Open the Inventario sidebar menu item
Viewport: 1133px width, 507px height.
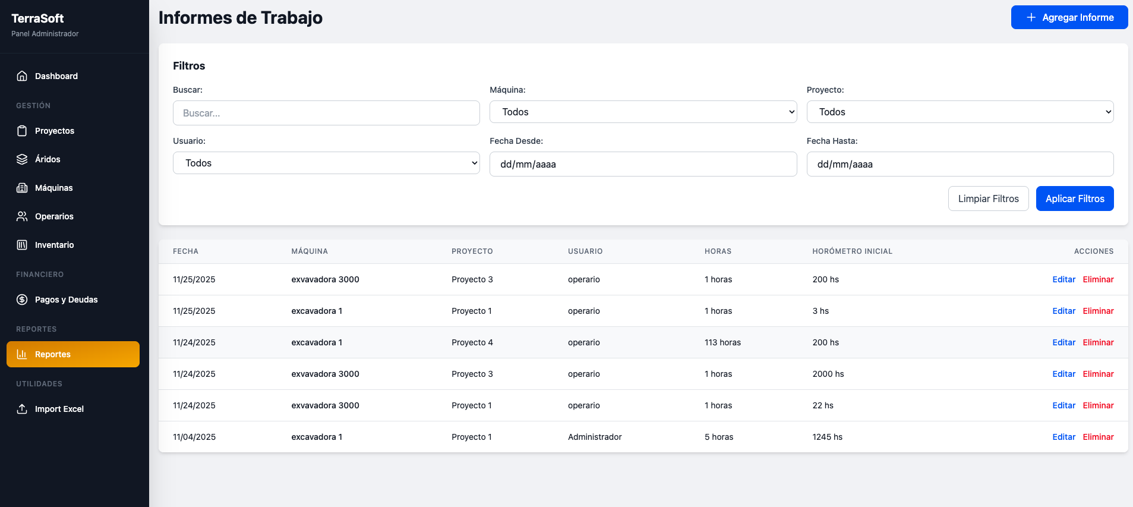click(54, 245)
